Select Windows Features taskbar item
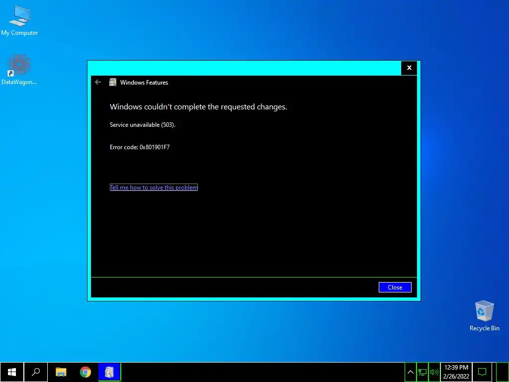Screen dimensions: 509x382 (109, 372)
